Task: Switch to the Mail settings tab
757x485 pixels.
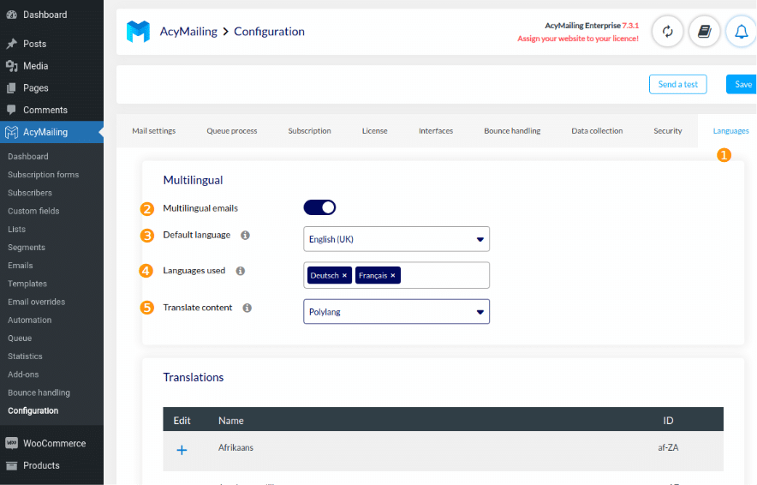Action: pyautogui.click(x=154, y=131)
